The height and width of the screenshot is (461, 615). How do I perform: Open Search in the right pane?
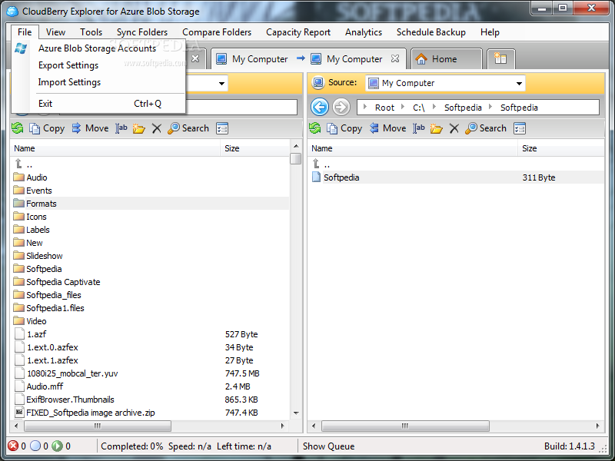tap(486, 128)
